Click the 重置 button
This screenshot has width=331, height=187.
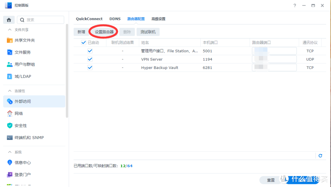click(271, 180)
